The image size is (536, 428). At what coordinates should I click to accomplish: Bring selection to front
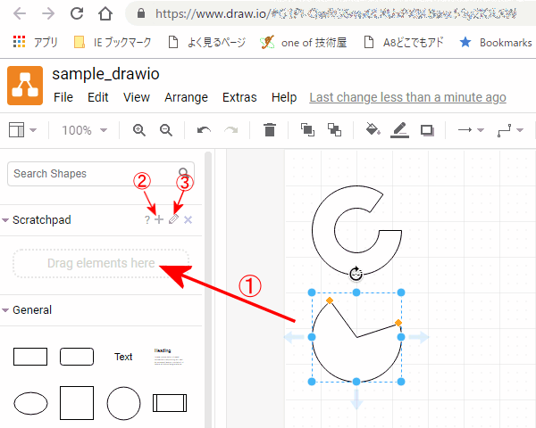(308, 130)
